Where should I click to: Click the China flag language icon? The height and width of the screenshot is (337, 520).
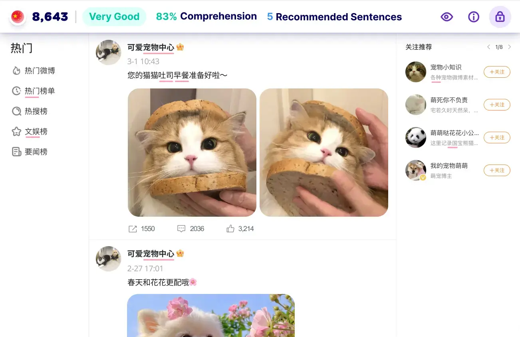pos(17,16)
